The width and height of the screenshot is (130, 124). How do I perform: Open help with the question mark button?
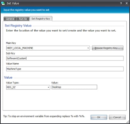coord(121,3)
